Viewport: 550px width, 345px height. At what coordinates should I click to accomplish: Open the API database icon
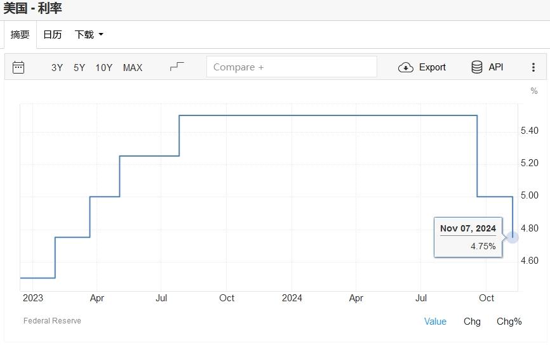[x=477, y=67]
